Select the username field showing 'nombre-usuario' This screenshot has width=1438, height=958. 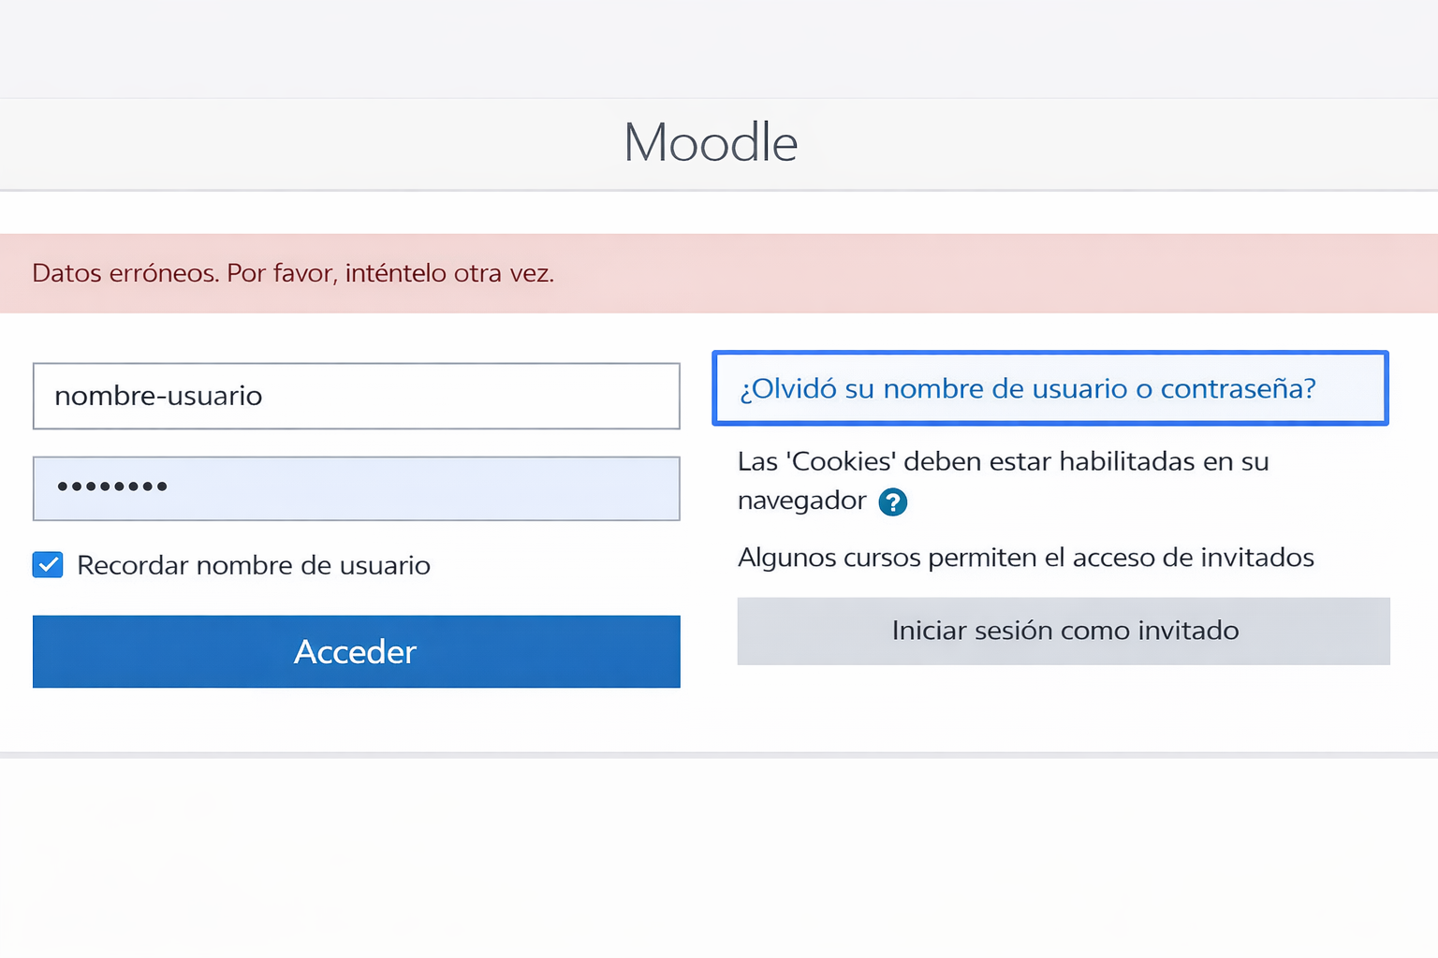click(x=356, y=396)
